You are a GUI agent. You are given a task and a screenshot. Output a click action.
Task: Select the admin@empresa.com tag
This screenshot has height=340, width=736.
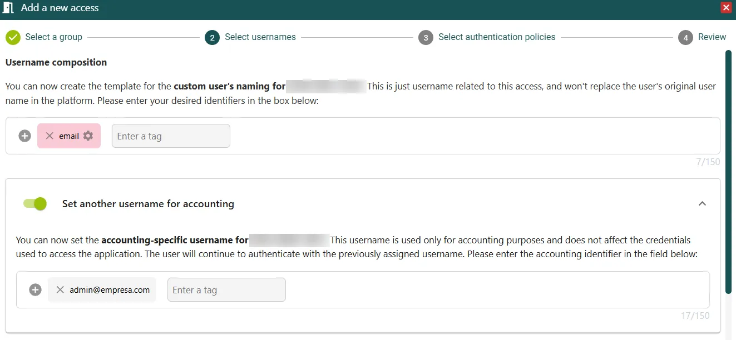pyautogui.click(x=102, y=290)
